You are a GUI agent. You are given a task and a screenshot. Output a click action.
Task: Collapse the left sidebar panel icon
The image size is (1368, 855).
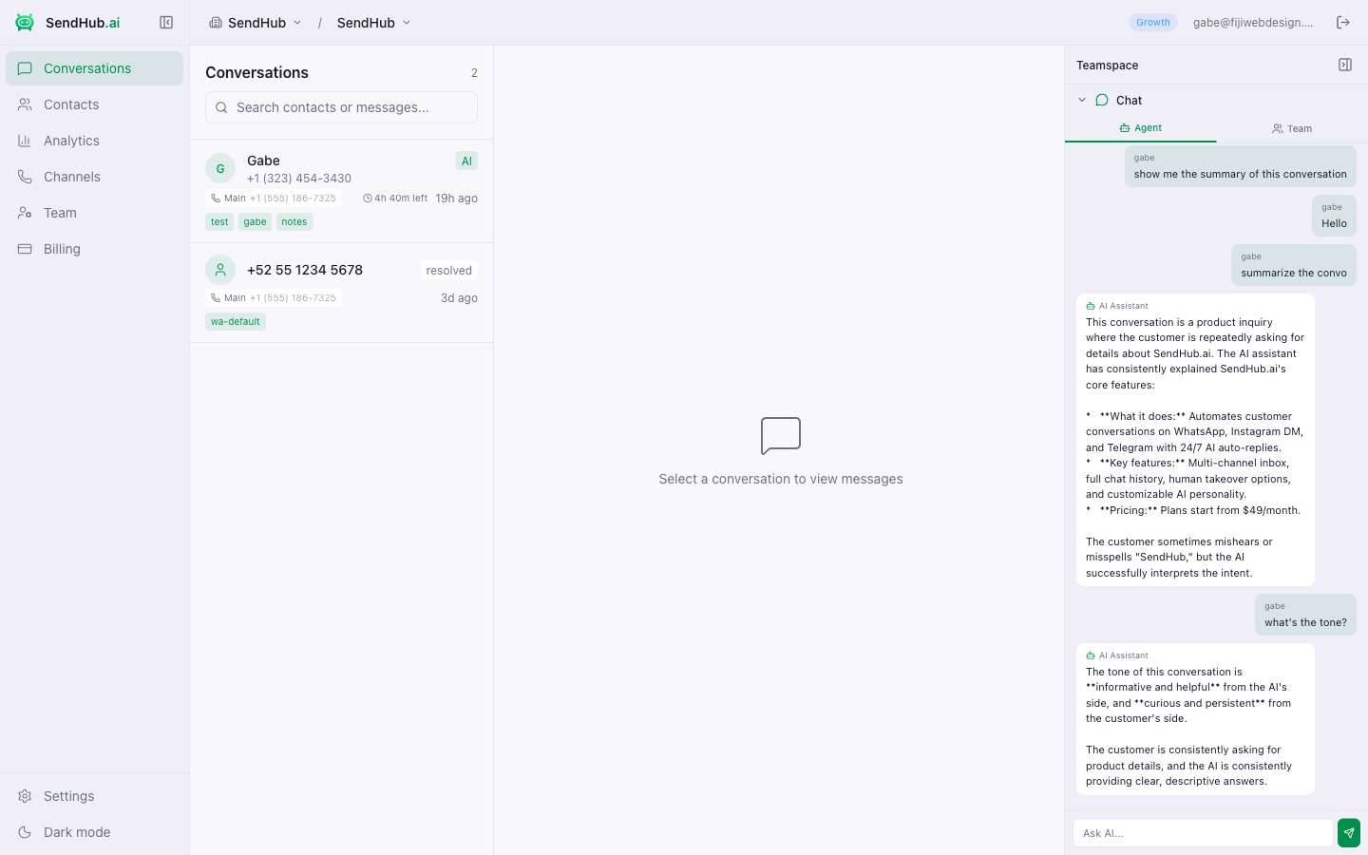click(166, 22)
